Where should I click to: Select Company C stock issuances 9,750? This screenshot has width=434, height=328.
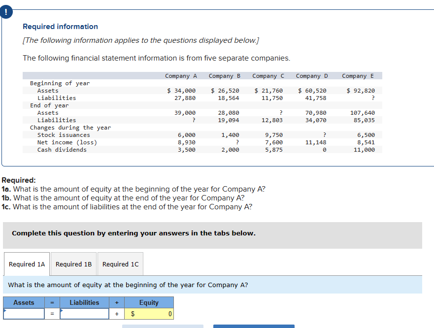coord(274,135)
